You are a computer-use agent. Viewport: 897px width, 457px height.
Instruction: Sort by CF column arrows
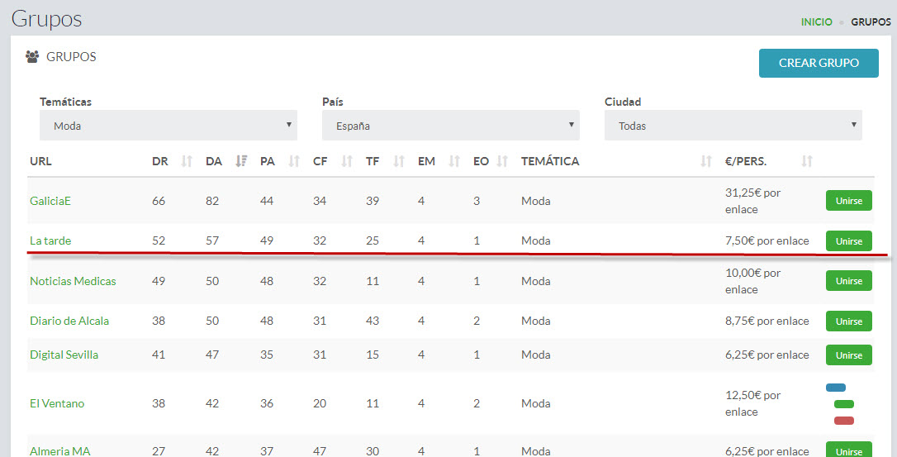click(347, 161)
